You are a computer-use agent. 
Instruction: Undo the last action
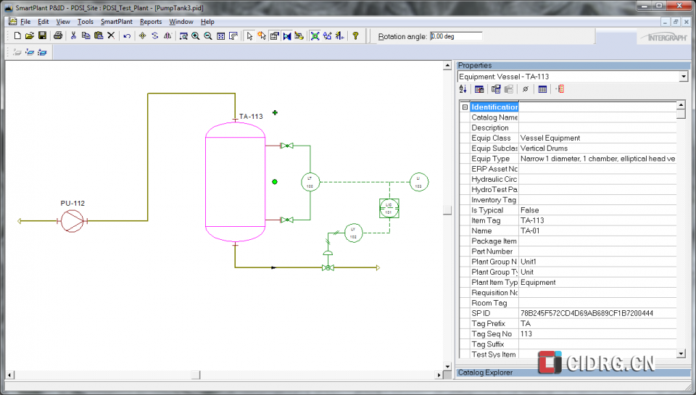coord(127,36)
